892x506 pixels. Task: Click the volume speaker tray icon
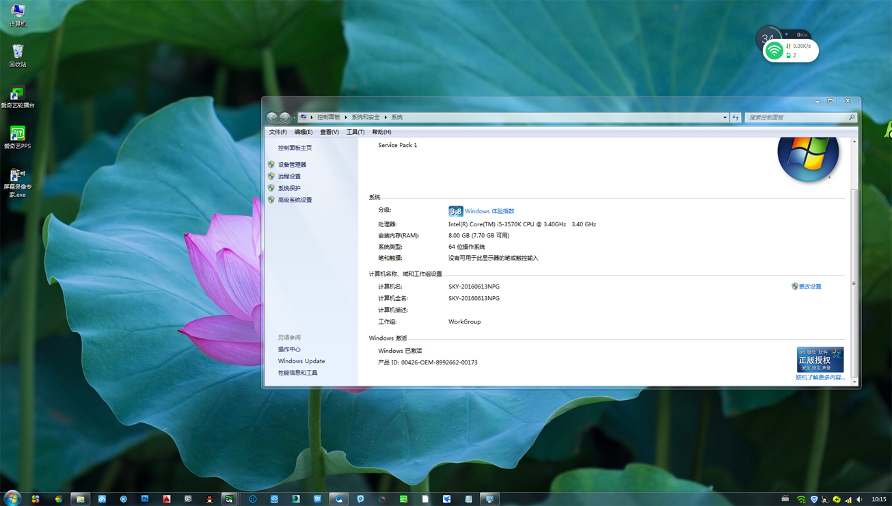[x=859, y=500]
